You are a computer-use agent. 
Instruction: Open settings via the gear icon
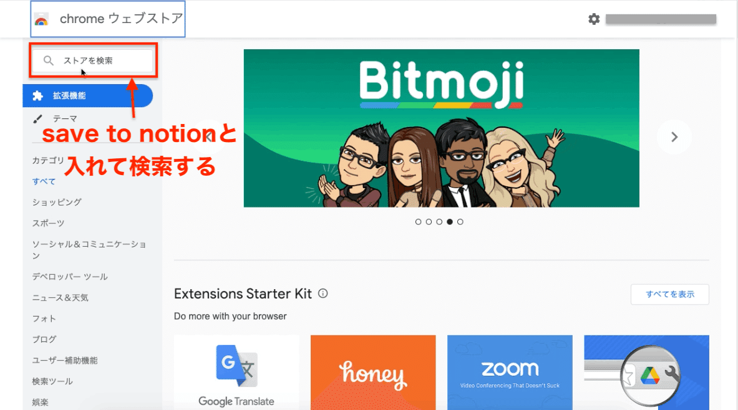coord(594,19)
